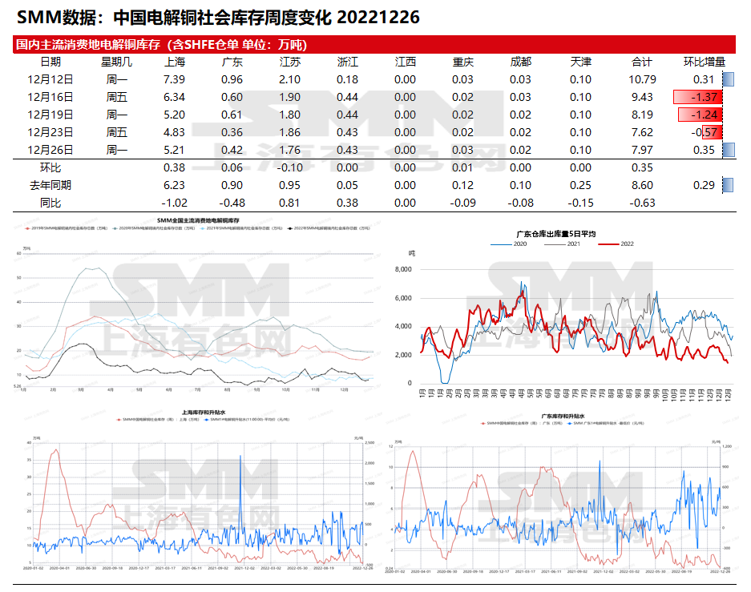Click the 2022 red legend entry

[x=616, y=244]
